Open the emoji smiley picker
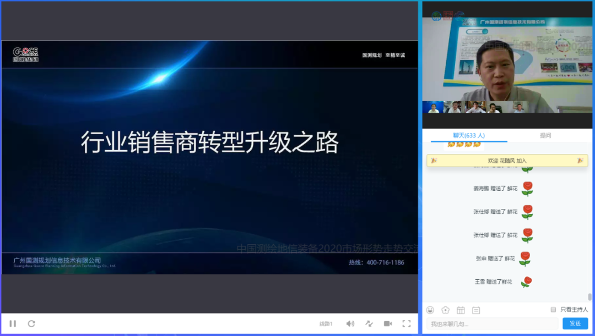Image resolution: width=595 pixels, height=336 pixels. point(430,310)
